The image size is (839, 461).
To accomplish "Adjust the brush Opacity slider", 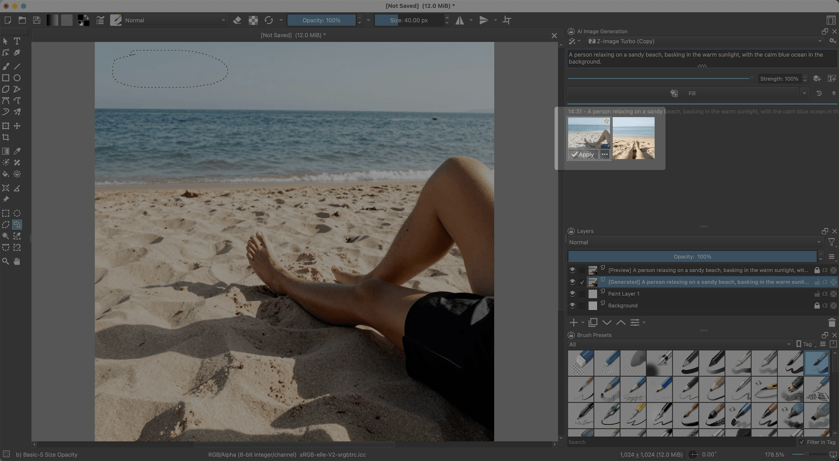I will click(x=321, y=20).
